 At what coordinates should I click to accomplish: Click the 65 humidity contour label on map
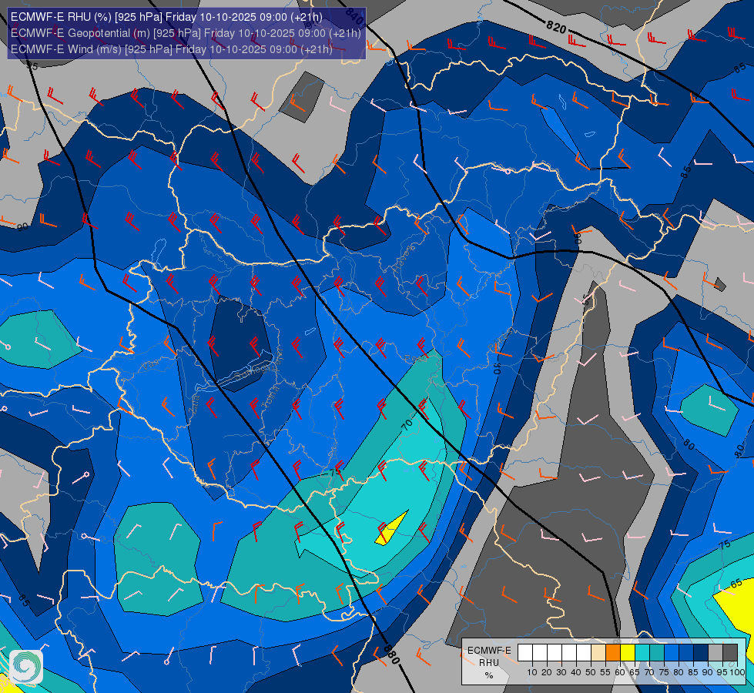click(736, 584)
